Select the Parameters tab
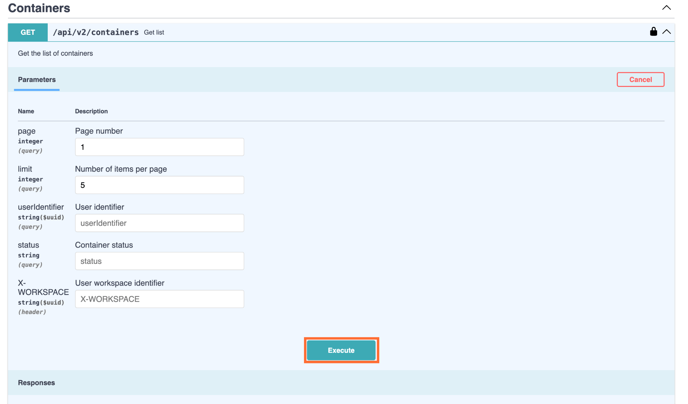Viewport: 688px width, 404px height. coord(37,80)
